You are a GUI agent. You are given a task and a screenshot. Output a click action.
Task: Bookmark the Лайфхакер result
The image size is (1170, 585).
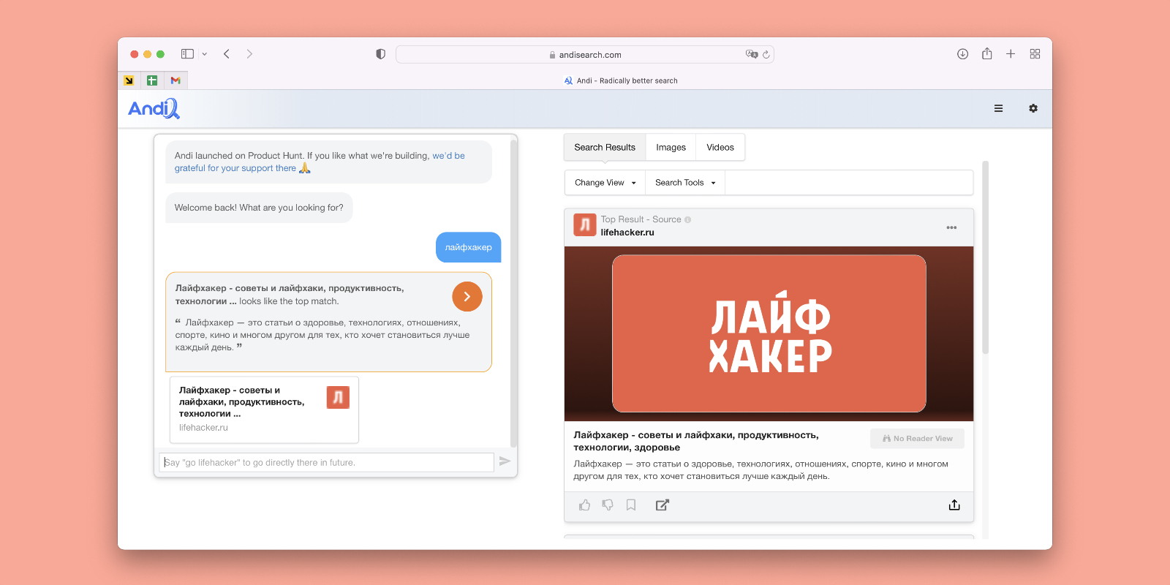(631, 505)
